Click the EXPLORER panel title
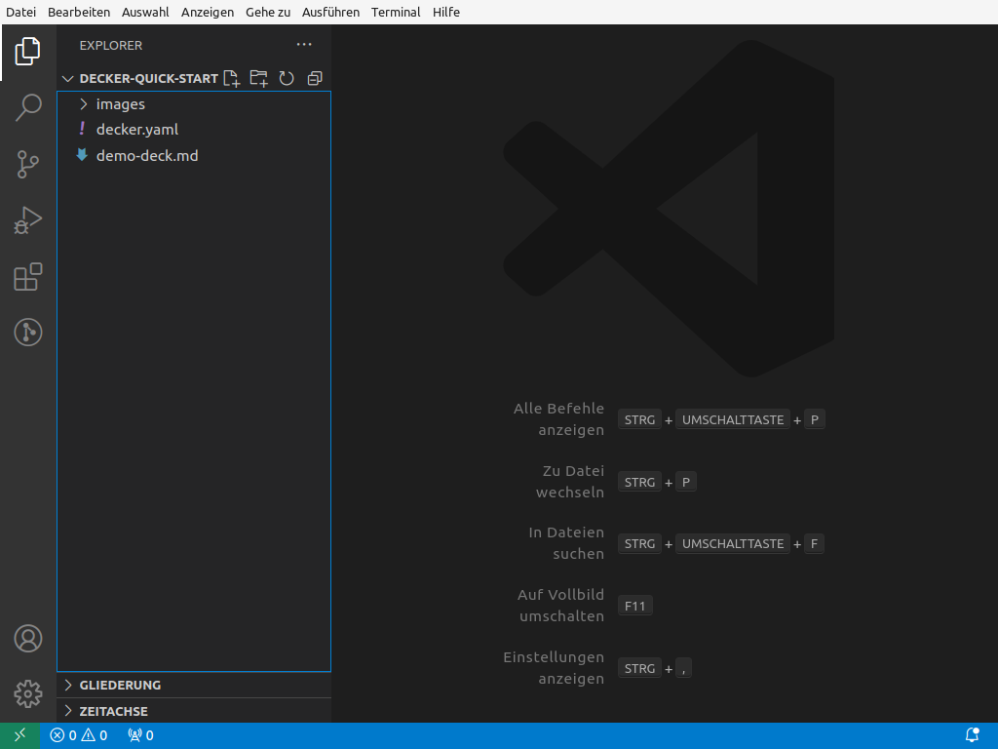This screenshot has height=749, width=998. point(111,45)
